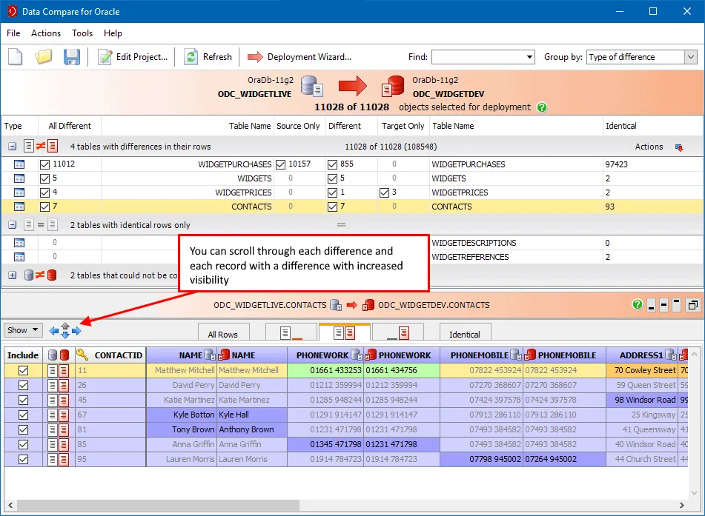Open the Show dropdown button
The image size is (705, 516).
pyautogui.click(x=22, y=330)
